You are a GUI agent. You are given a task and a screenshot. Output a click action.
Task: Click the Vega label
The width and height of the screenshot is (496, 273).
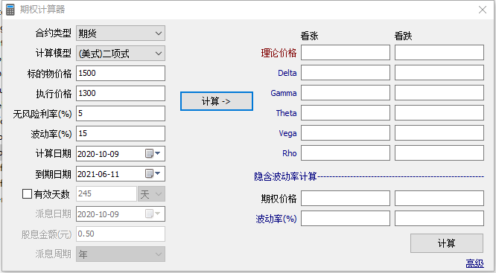pyautogui.click(x=287, y=133)
